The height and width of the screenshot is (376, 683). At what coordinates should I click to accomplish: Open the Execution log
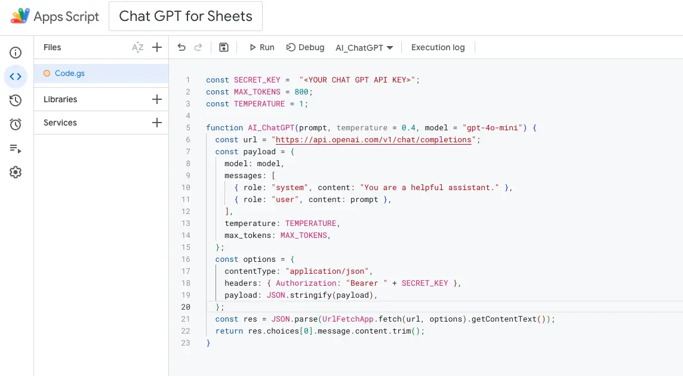point(438,47)
